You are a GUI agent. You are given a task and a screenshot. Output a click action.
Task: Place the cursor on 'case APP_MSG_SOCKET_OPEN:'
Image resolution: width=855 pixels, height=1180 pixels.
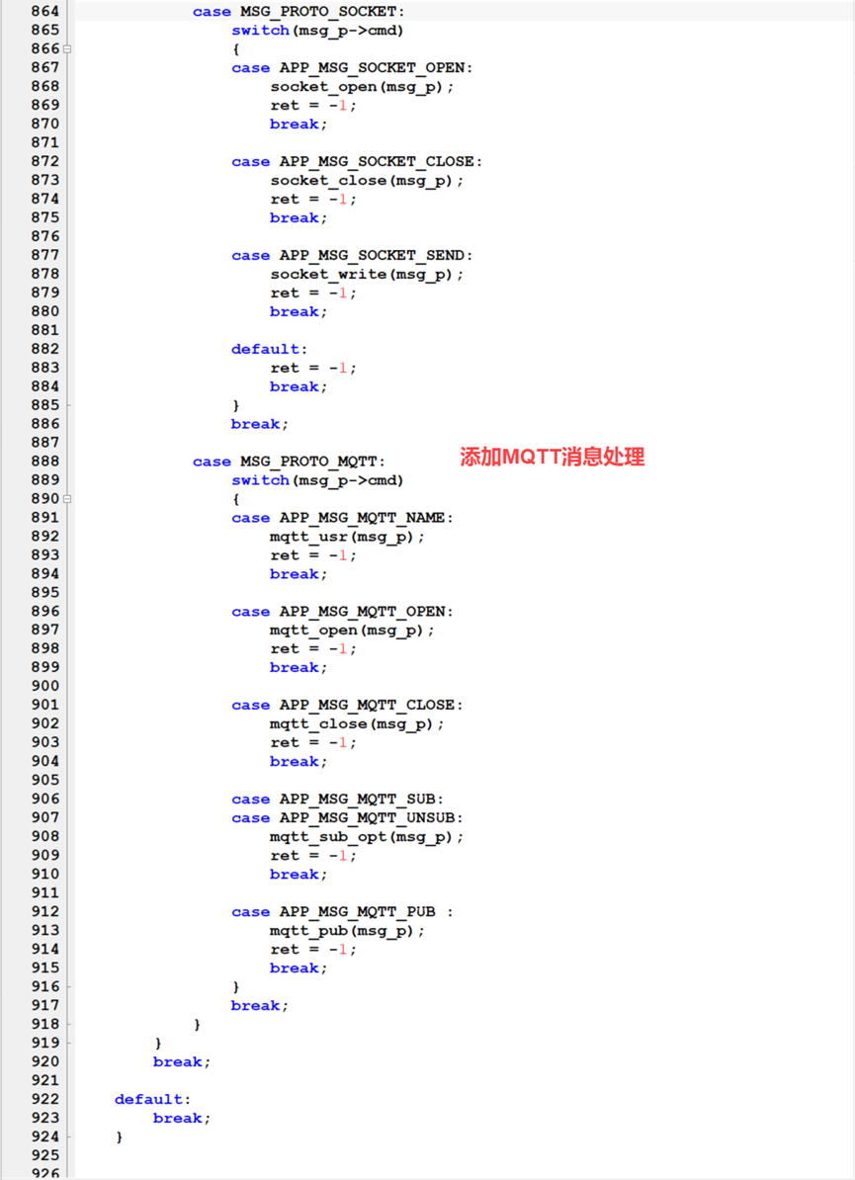pyautogui.click(x=352, y=68)
